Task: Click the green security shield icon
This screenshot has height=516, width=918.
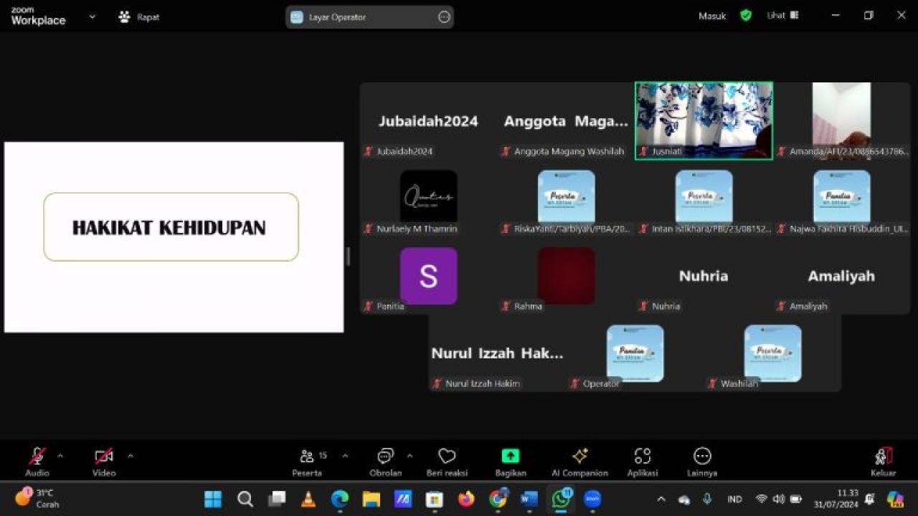Action: click(x=746, y=16)
